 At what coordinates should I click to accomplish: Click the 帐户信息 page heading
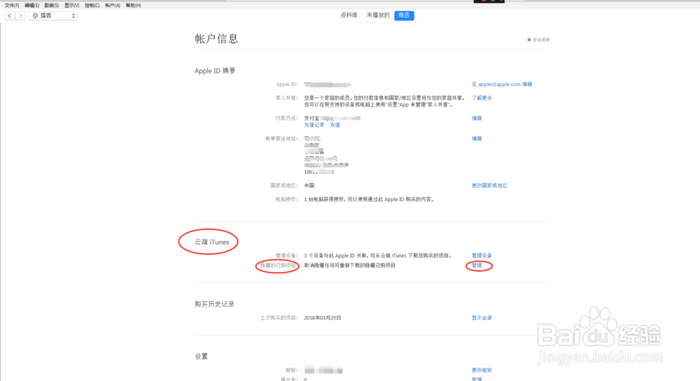[216, 39]
